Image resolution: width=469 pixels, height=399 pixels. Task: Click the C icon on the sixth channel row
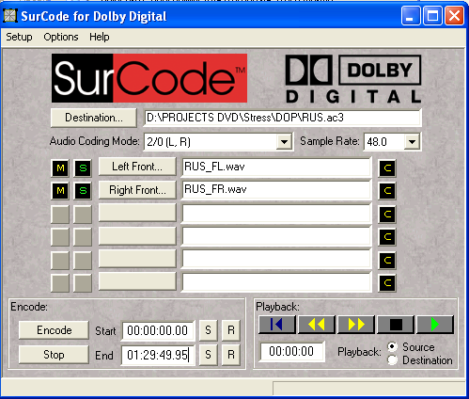(387, 283)
